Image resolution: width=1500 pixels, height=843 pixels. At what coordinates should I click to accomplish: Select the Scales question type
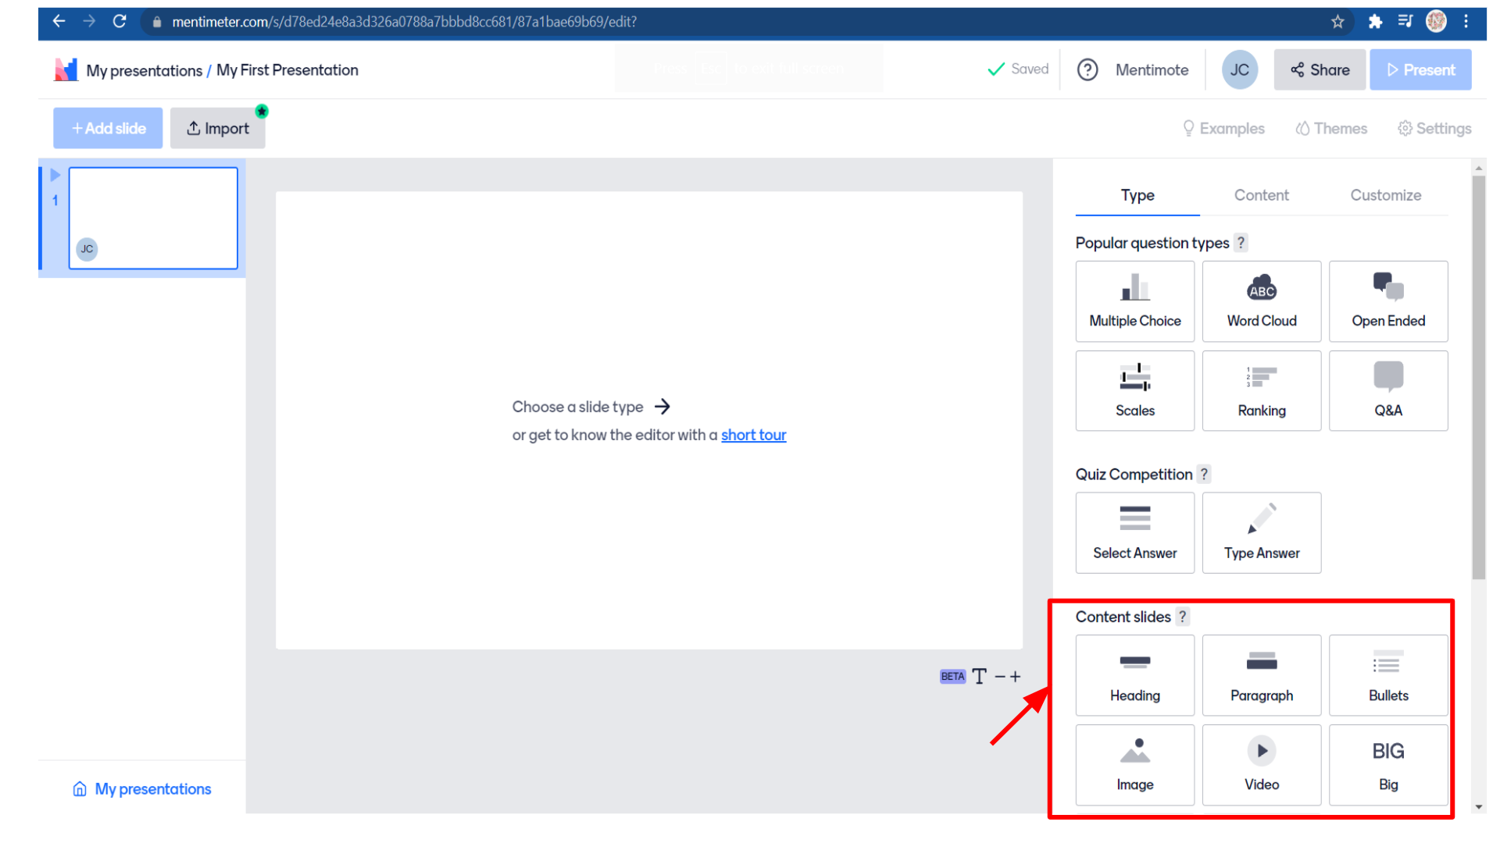[x=1134, y=390]
